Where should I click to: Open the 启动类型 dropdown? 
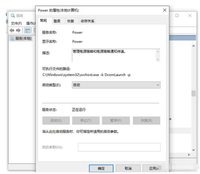116,85
